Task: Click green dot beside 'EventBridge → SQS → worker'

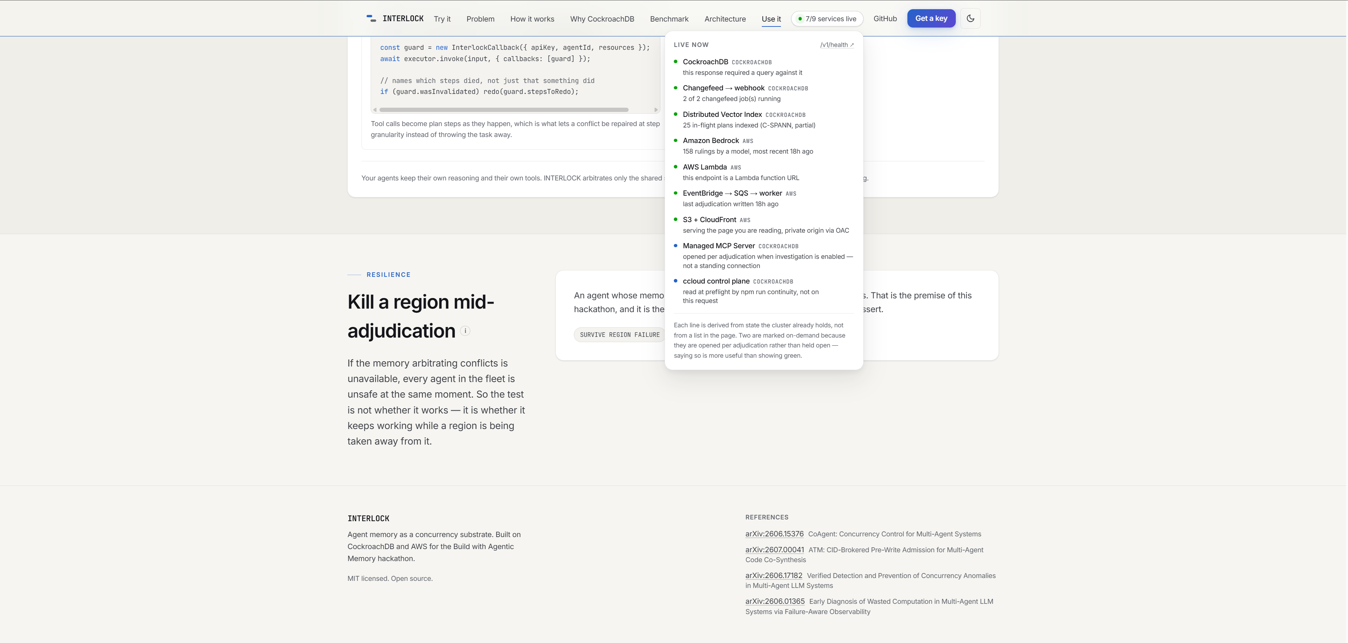Action: (676, 193)
